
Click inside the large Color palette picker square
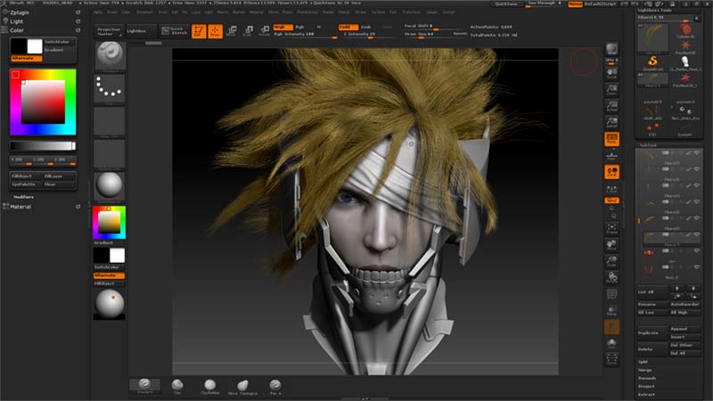click(x=43, y=102)
